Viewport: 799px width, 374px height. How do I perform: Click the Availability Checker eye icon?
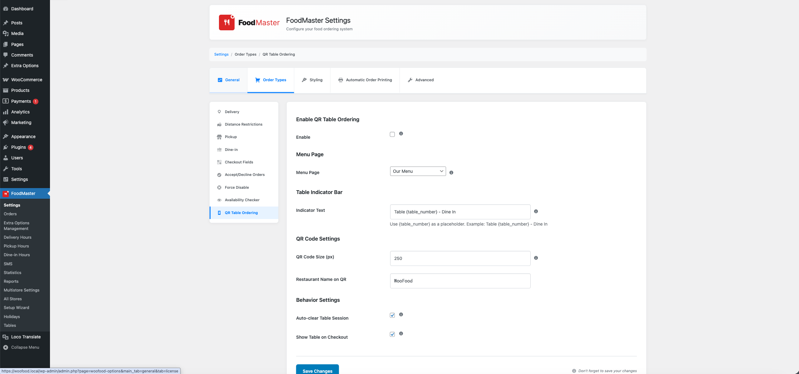[219, 200]
